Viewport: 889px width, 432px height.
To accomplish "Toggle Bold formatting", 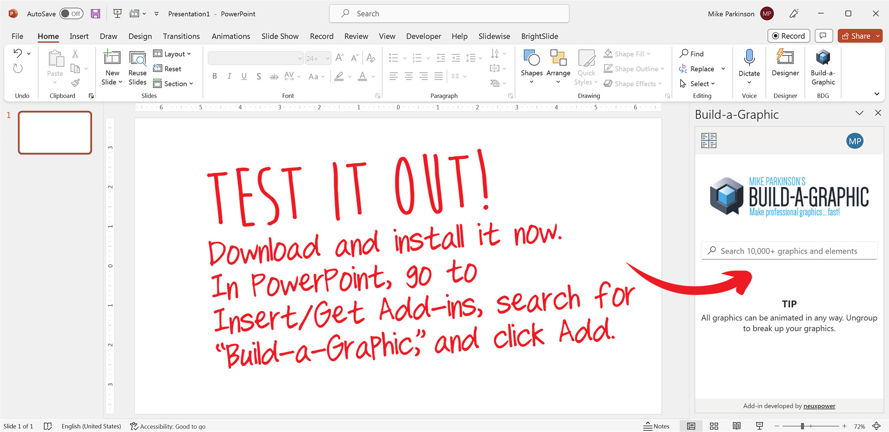I will click(x=214, y=76).
